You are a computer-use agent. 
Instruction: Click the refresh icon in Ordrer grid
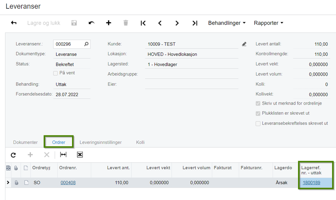pos(13,155)
